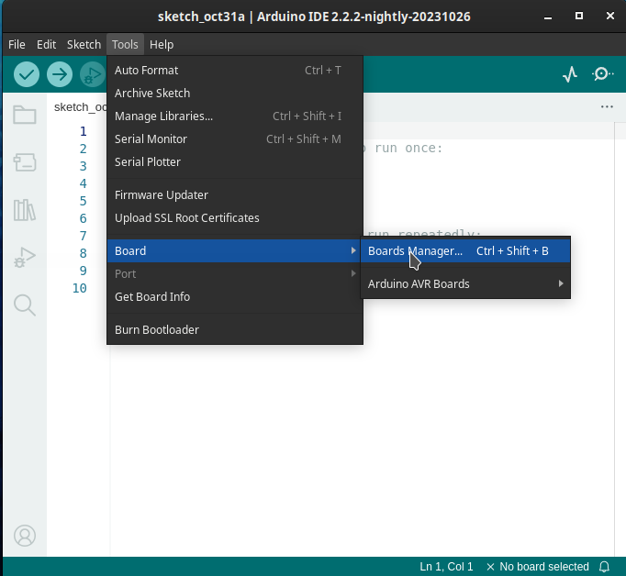Expand the Board submenu entry
Image resolution: width=626 pixels, height=576 pixels.
click(x=235, y=251)
